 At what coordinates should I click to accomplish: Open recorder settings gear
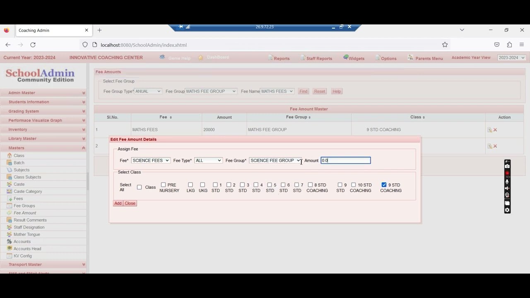tap(507, 210)
